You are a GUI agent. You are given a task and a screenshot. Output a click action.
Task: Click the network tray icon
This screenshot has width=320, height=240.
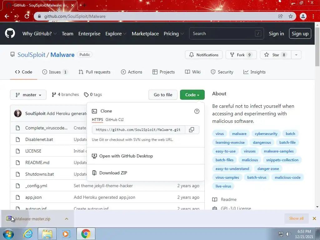click(281, 234)
